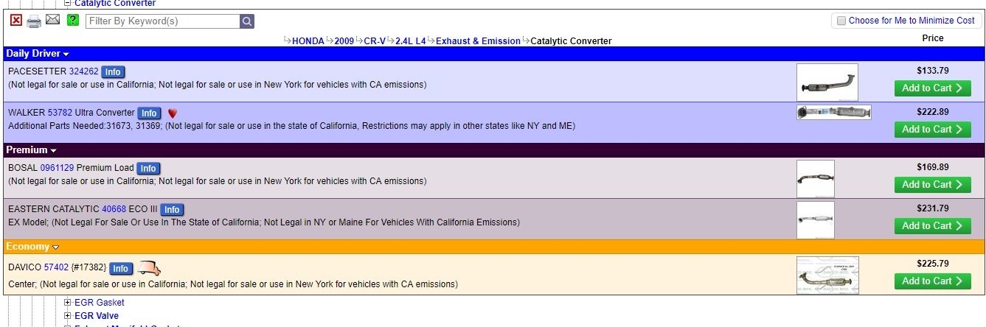Screen dimensions: 986x327
Task: Click in the Filter By Keyword field
Action: click(x=162, y=21)
